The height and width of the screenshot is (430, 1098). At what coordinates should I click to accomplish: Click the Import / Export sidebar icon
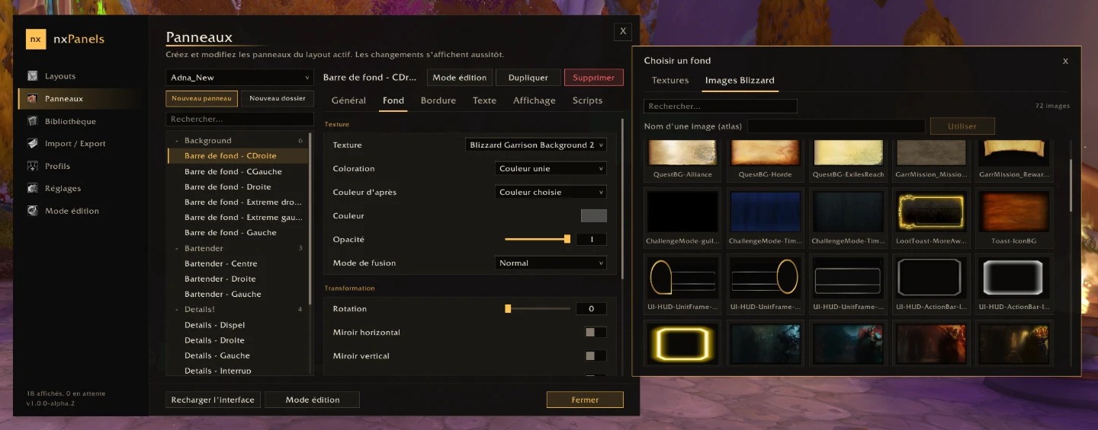point(32,144)
